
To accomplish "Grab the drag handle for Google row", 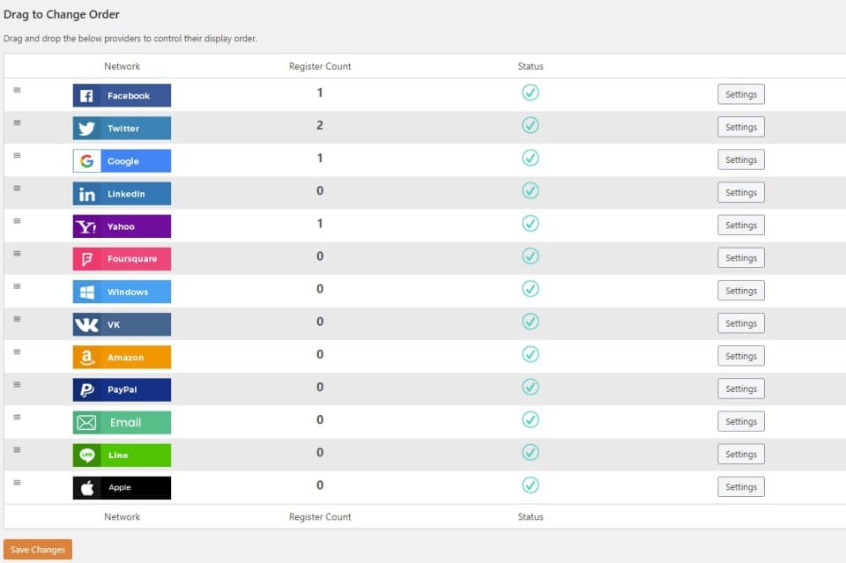I will pos(18,155).
